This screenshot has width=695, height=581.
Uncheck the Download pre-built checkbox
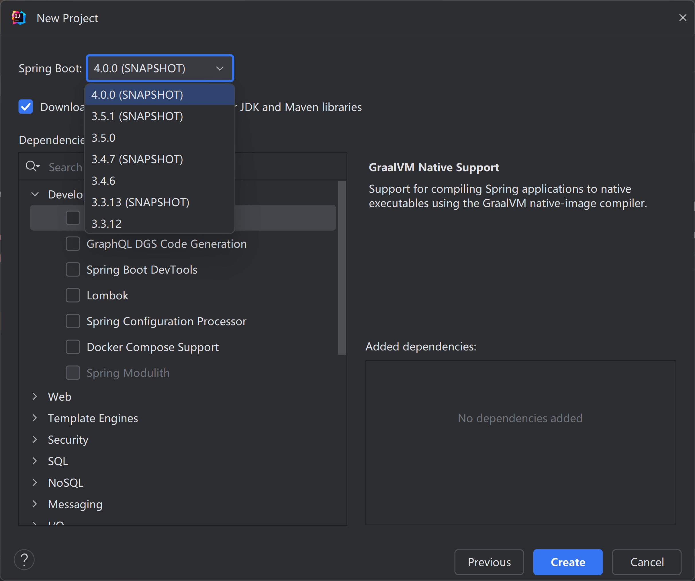pos(26,107)
